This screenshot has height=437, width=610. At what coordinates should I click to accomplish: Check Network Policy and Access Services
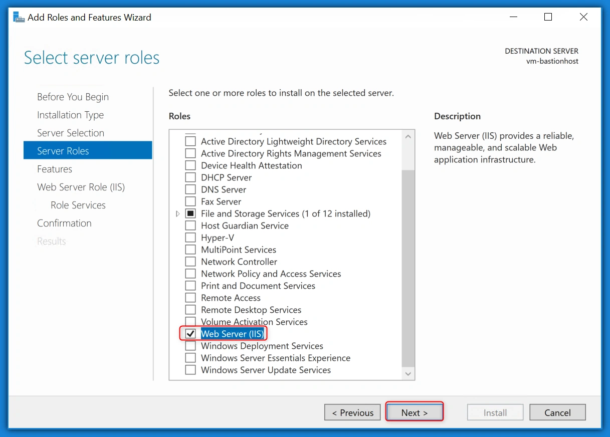click(x=190, y=274)
